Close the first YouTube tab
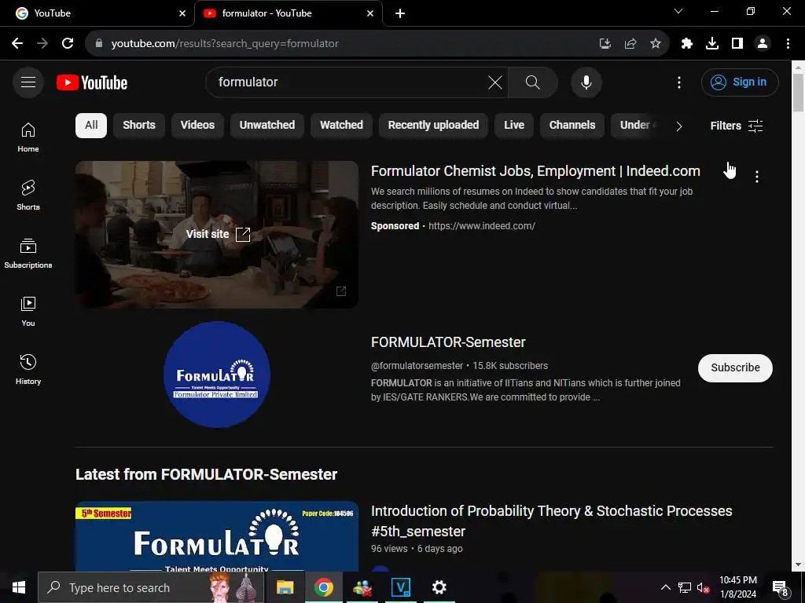Image resolution: width=805 pixels, height=603 pixels. click(x=182, y=13)
